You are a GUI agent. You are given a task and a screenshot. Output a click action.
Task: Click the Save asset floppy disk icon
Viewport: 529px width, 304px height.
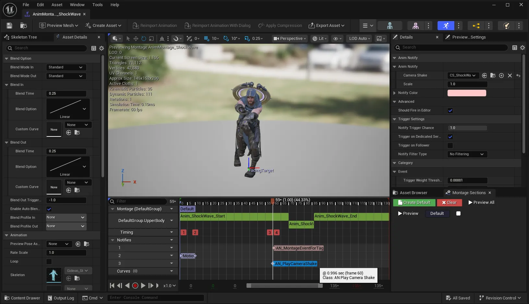9,25
